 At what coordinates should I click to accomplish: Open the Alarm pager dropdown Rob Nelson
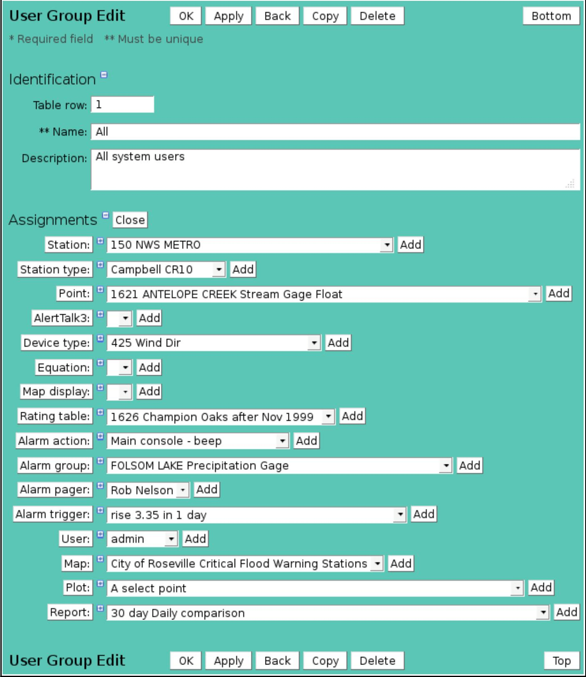point(148,490)
